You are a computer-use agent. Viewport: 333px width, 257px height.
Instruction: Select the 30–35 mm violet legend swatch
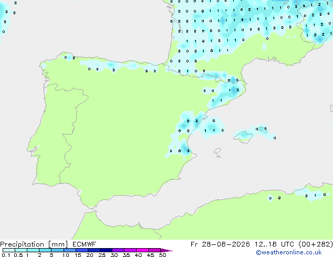pyautogui.click(x=118, y=250)
